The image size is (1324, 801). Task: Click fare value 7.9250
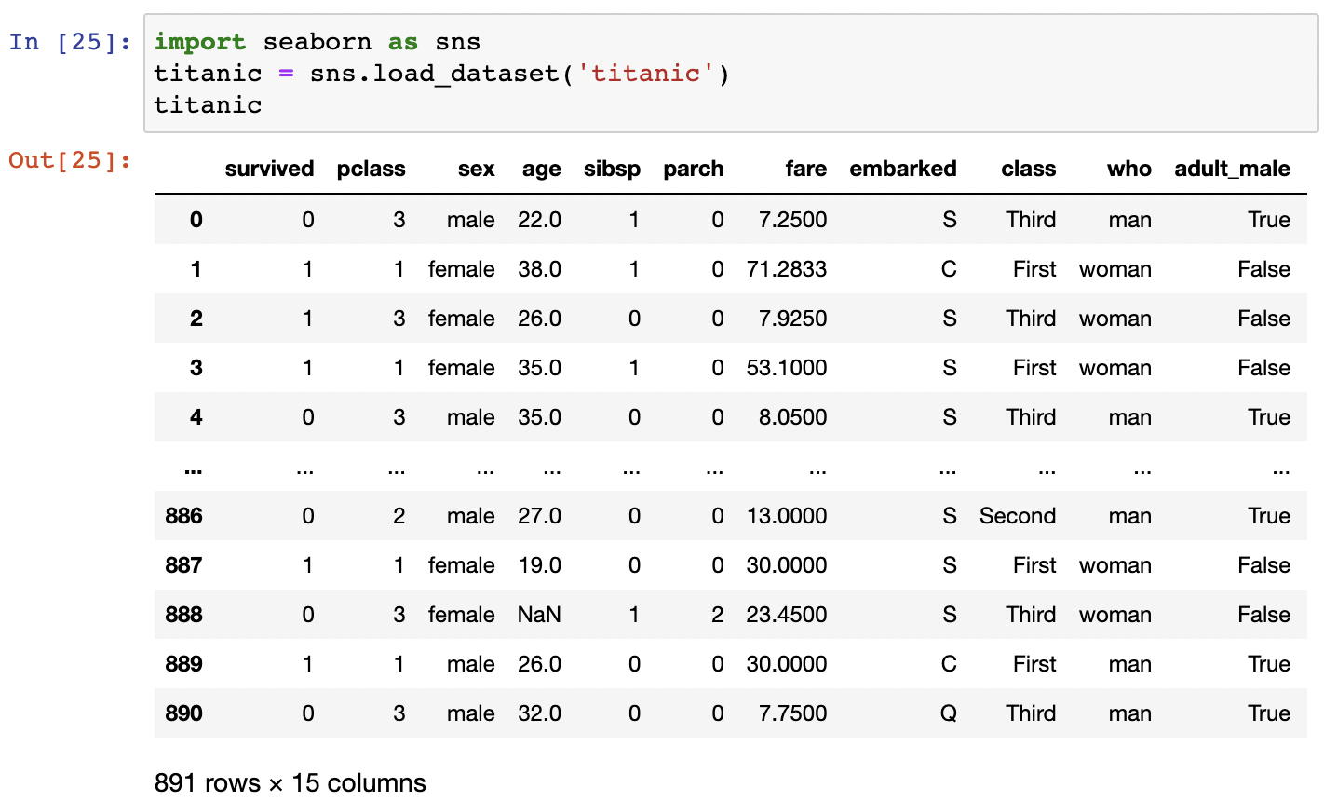click(x=792, y=319)
